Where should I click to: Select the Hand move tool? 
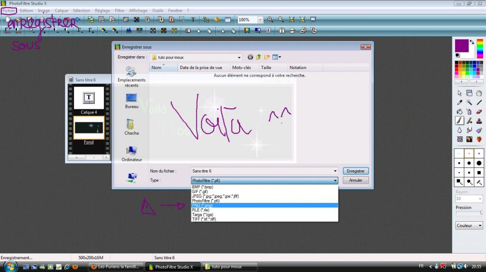click(x=479, y=93)
